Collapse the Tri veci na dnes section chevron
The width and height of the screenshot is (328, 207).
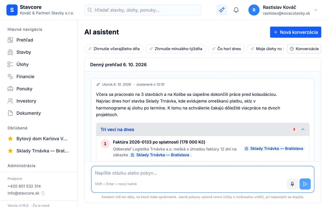pos(303,129)
